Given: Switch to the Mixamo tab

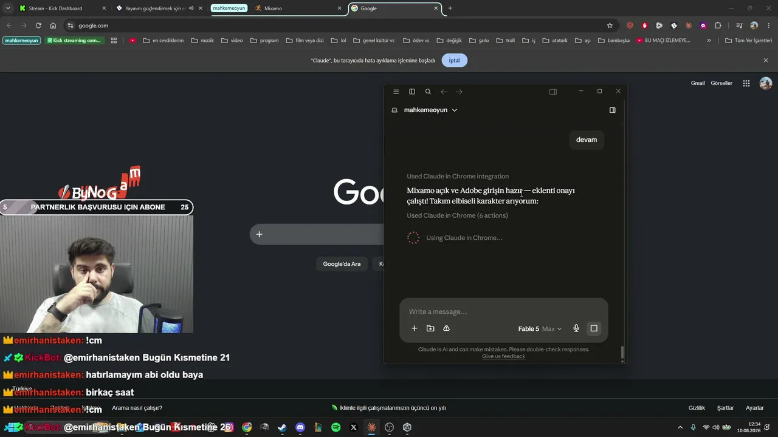Looking at the screenshot, I should (x=298, y=8).
